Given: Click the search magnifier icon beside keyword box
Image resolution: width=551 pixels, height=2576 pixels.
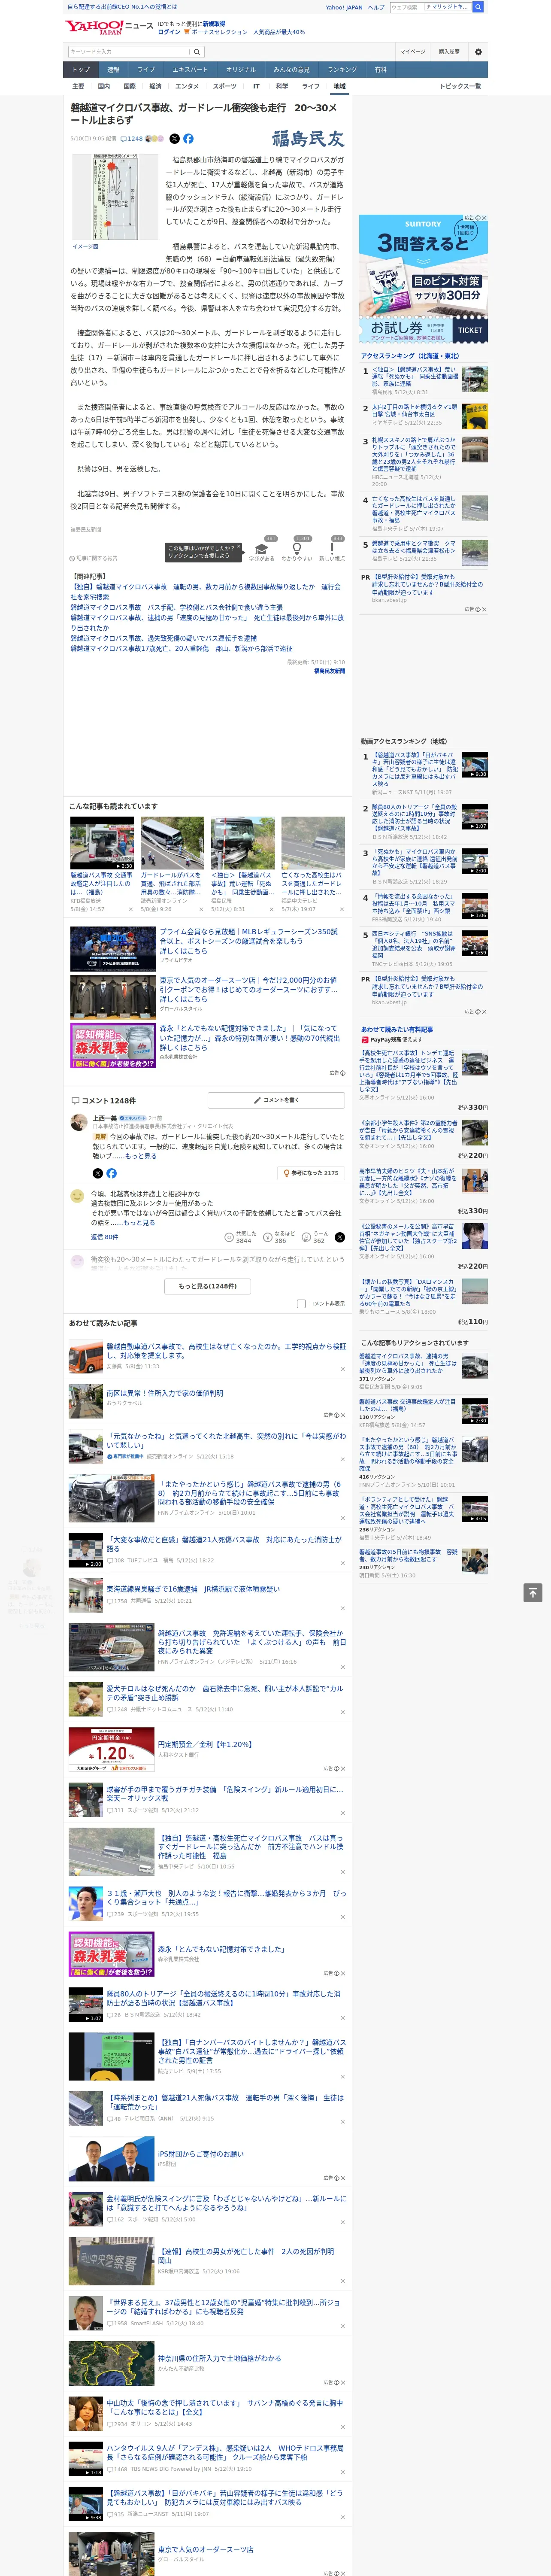Looking at the screenshot, I should pyautogui.click(x=197, y=52).
